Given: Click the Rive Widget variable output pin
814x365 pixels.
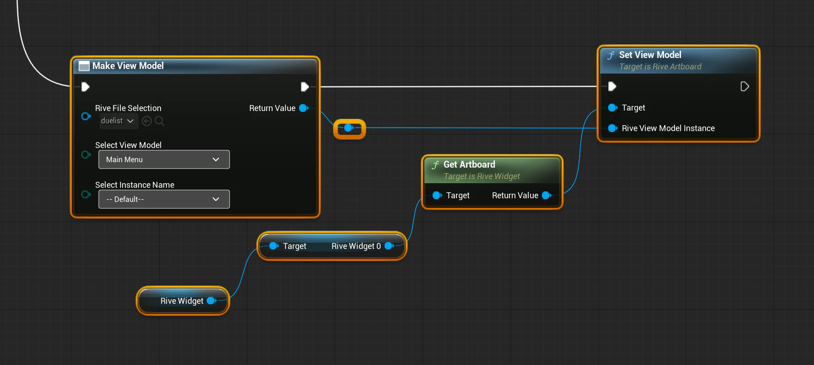Looking at the screenshot, I should point(211,301).
